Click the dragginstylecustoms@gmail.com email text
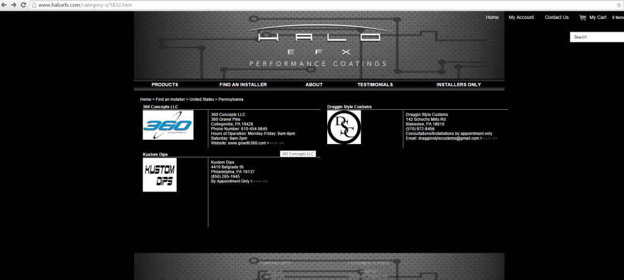Viewport: 624px width, 280px height. [x=448, y=138]
